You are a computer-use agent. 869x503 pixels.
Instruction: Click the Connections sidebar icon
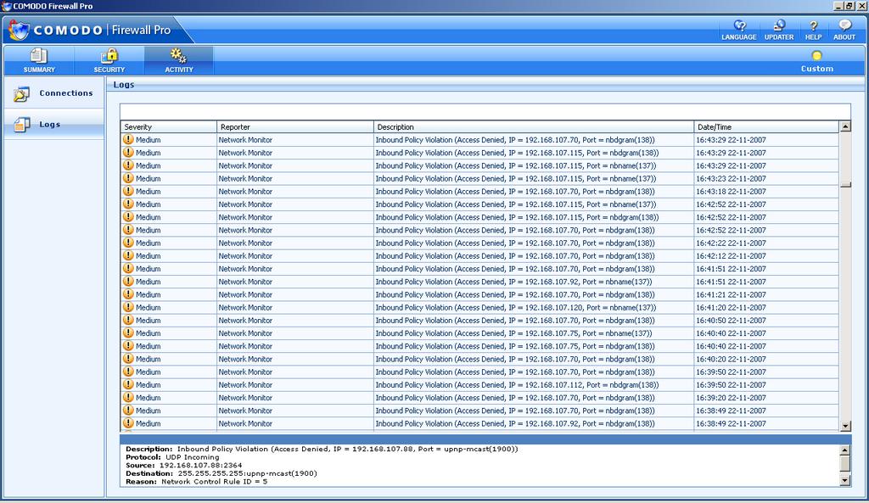point(21,93)
